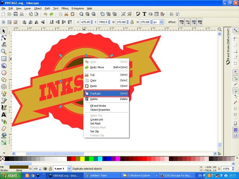Switch to Windows Explorer taskbar button
This screenshot has width=239, height=179.
[x=139, y=176]
